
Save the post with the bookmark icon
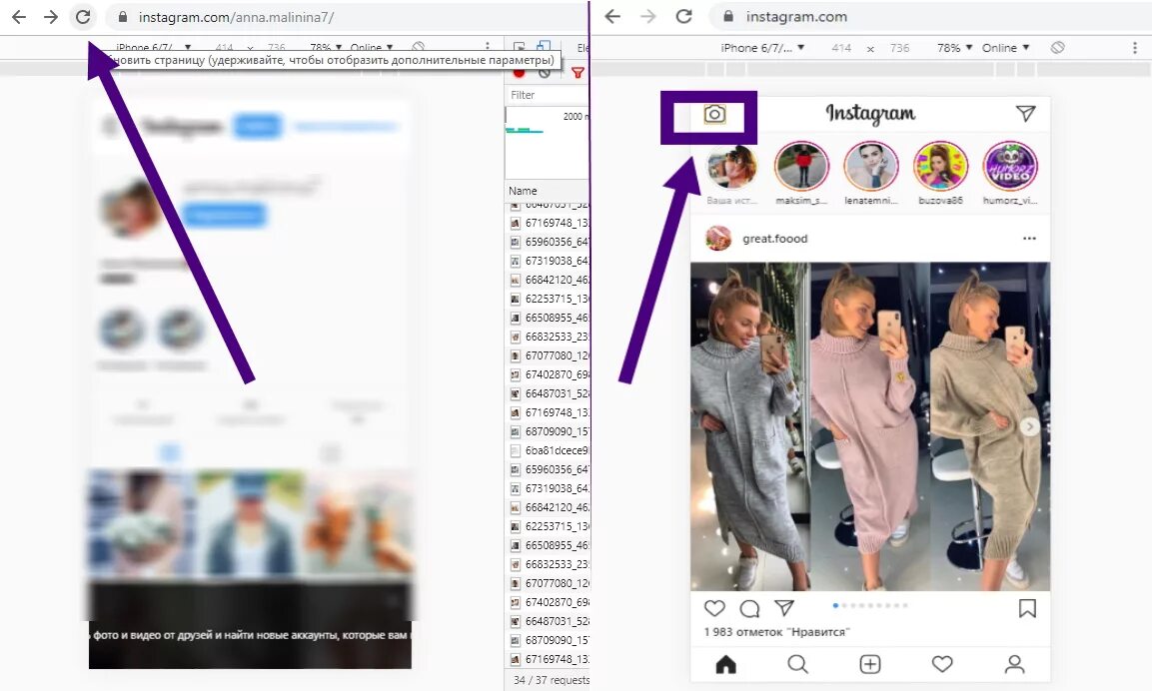[1027, 608]
